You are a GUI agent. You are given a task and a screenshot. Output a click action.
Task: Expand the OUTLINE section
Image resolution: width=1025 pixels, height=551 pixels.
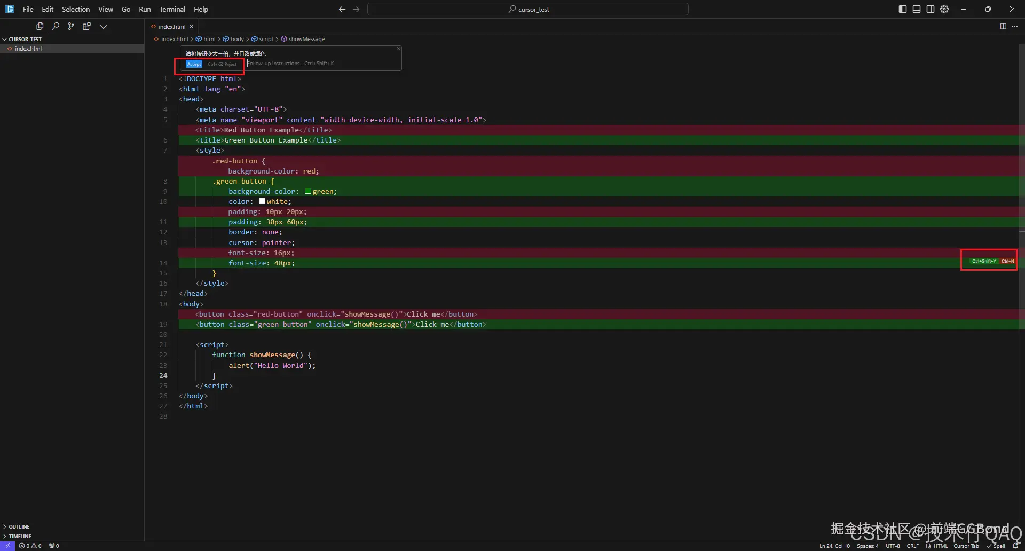pos(19,526)
